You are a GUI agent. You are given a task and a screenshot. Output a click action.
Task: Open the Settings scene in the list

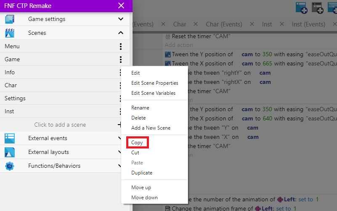point(15,99)
